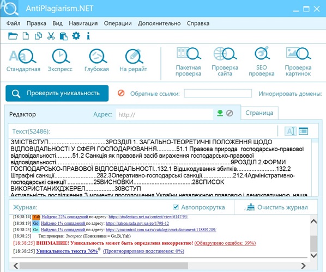326x272 pixels.
Task: Click the red stop icon near Обратные ссылки
Action: coord(121,93)
